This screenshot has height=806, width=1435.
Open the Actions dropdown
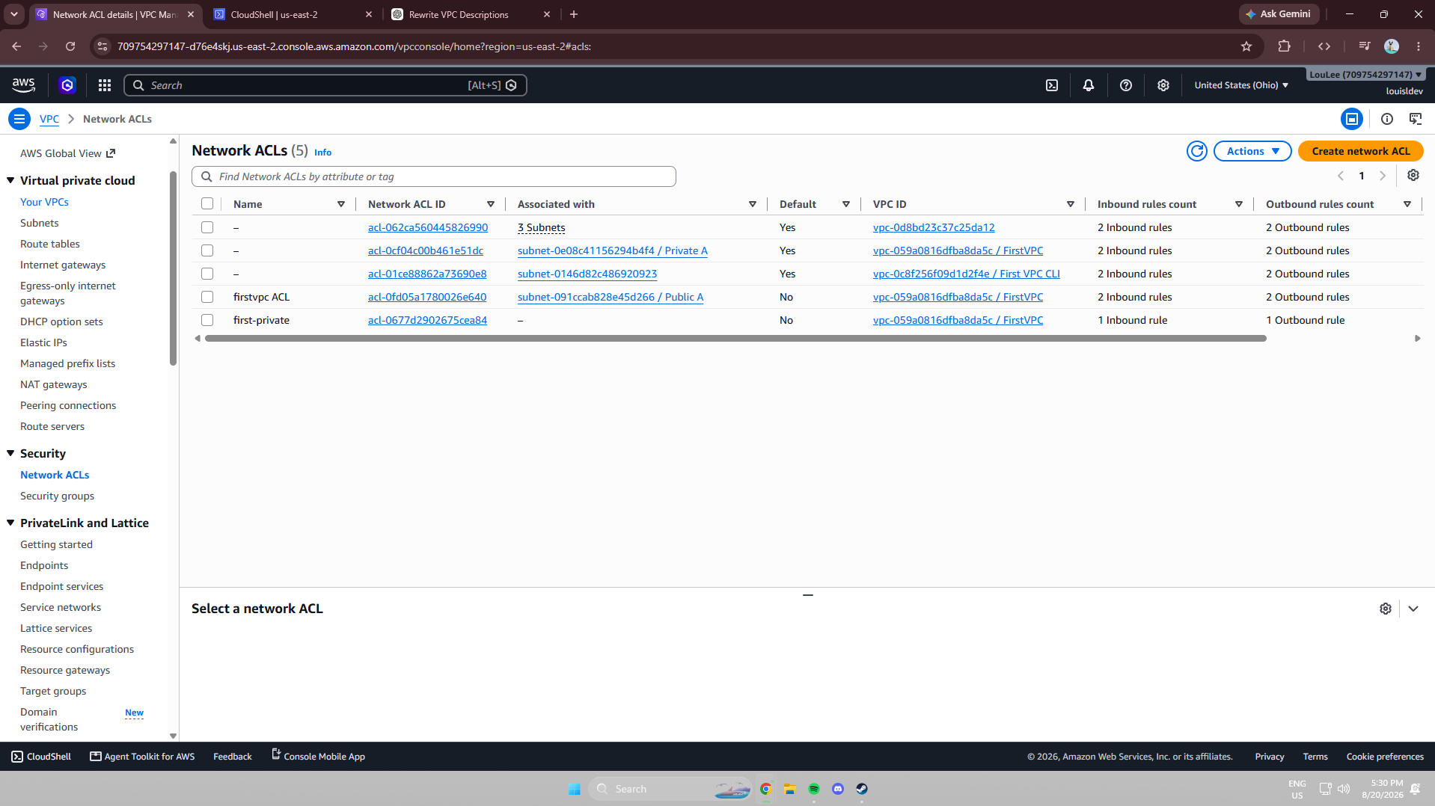(x=1252, y=151)
